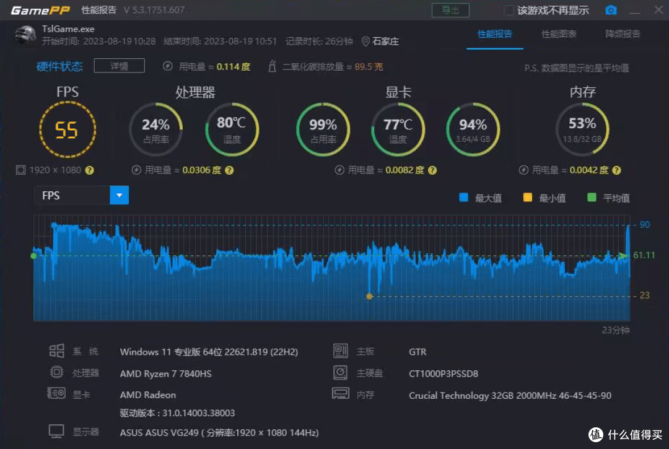Click the Windows system icon beside 系统

pyautogui.click(x=56, y=351)
